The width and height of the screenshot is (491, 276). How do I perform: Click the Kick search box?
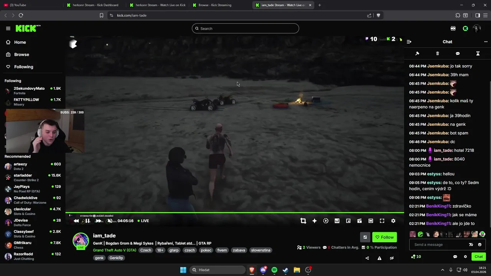245,28
